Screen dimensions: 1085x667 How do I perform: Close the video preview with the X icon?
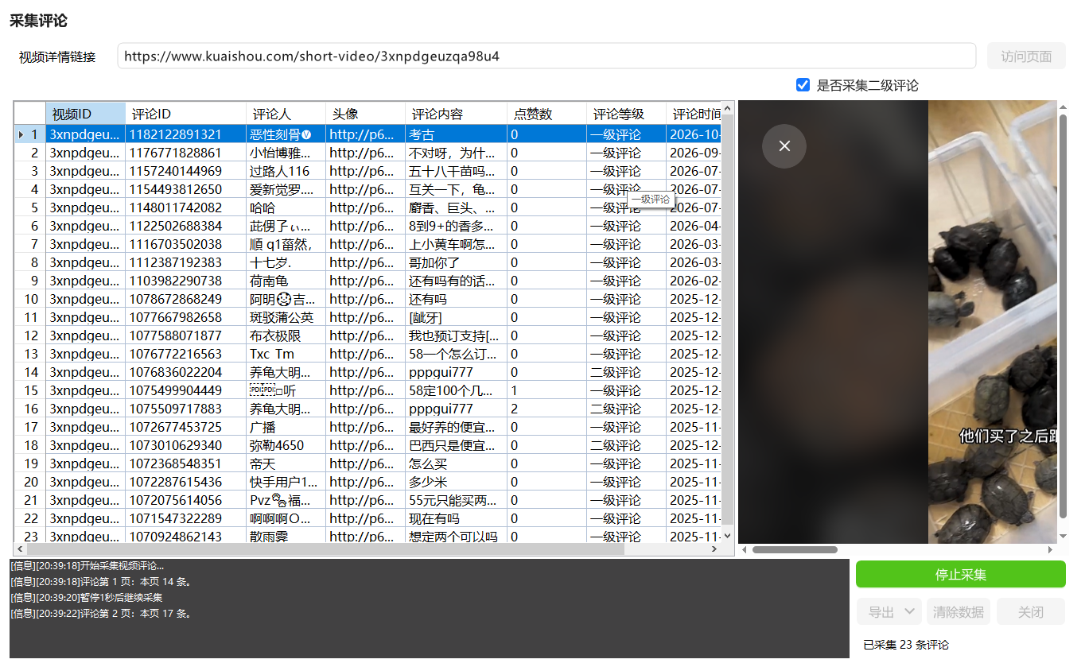click(784, 145)
